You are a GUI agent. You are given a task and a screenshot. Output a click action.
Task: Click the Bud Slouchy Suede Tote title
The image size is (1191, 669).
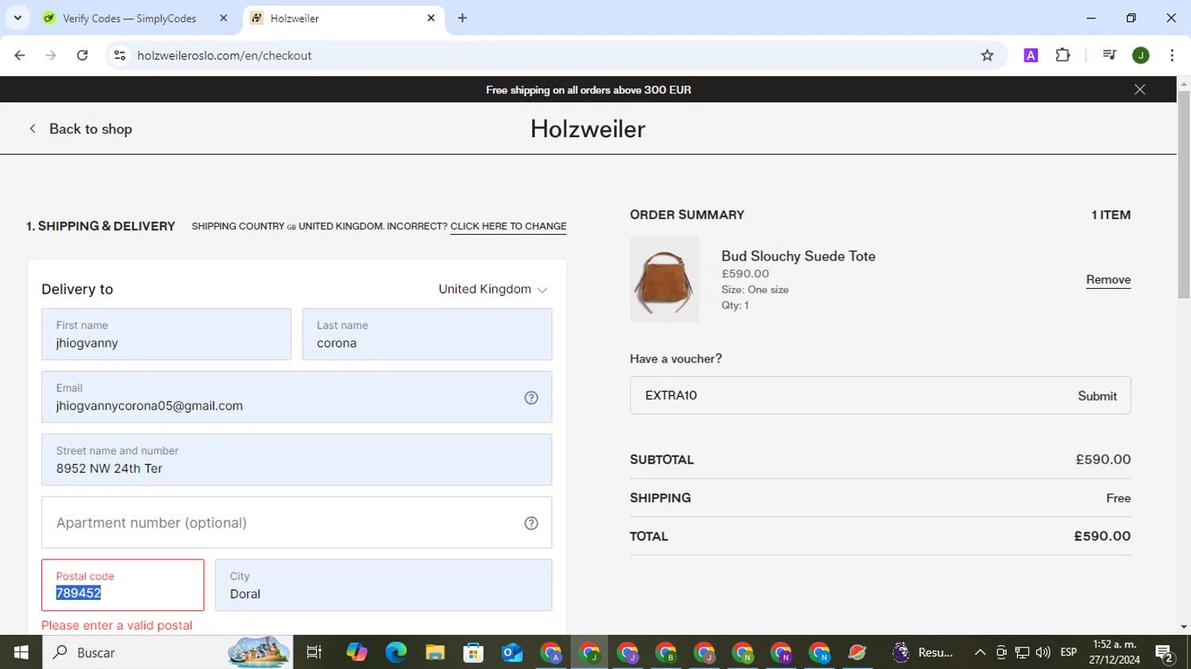798,256
